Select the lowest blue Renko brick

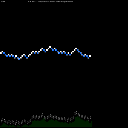(x=19, y=59)
